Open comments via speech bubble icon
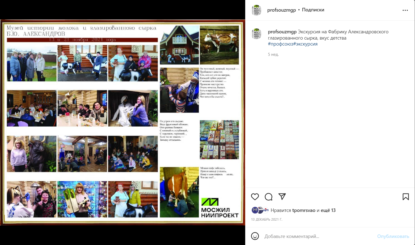This screenshot has width=415, height=245. point(269,197)
